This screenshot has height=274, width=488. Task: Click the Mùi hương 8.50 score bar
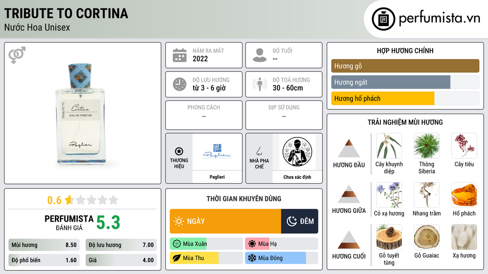(44, 245)
